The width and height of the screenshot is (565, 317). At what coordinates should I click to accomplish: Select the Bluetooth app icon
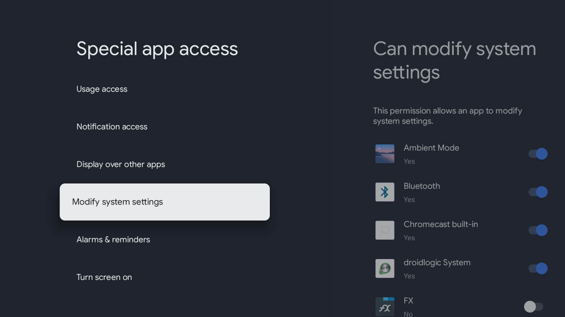point(385,192)
